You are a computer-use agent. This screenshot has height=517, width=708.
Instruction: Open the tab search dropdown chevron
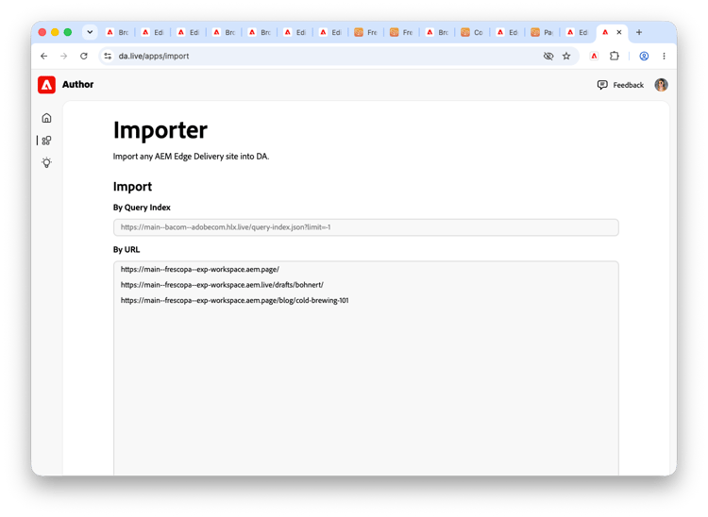pyautogui.click(x=90, y=32)
